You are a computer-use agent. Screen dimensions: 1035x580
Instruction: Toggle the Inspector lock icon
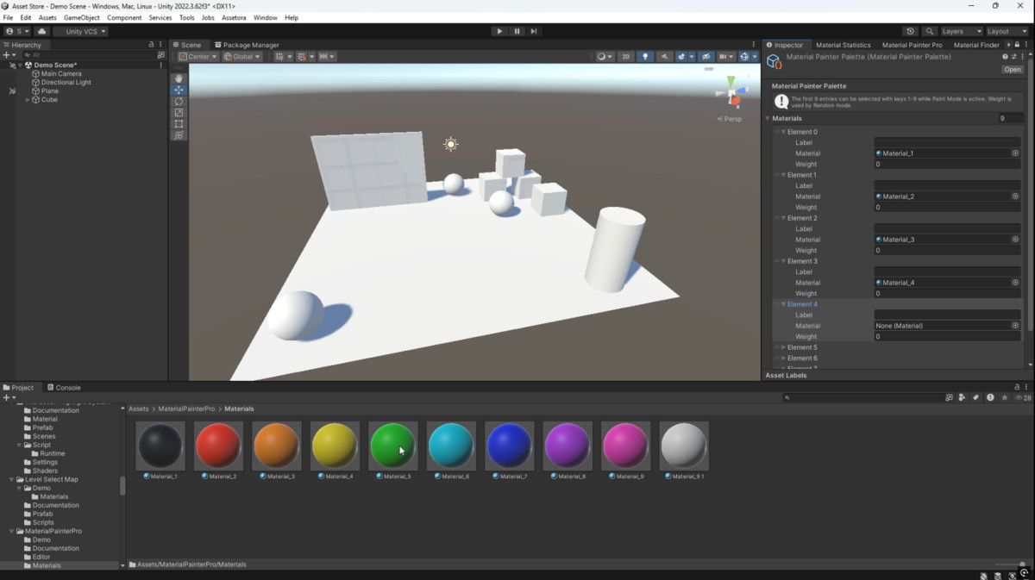pyautogui.click(x=1017, y=45)
